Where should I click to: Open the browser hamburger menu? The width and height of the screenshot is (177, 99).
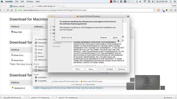point(175,10)
